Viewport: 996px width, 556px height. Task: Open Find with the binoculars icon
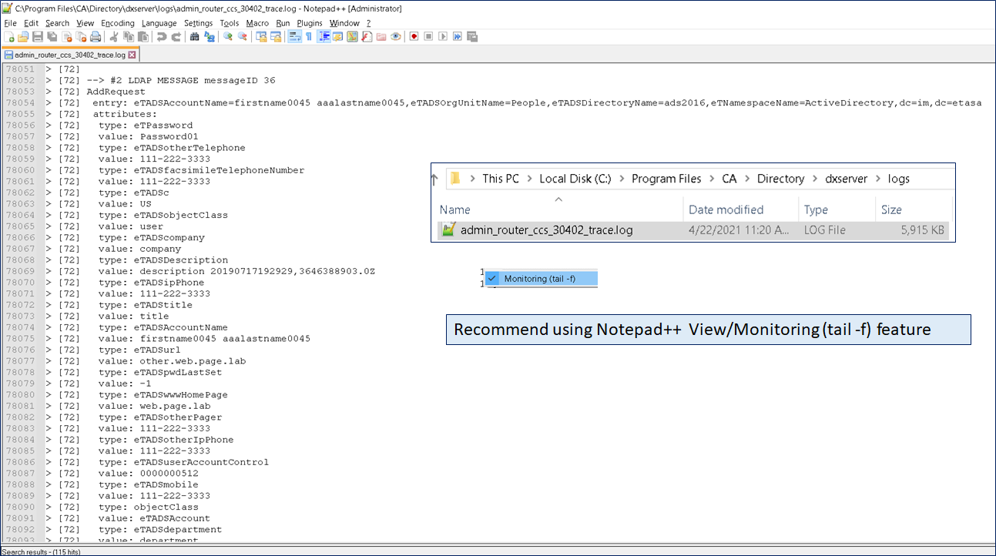point(195,37)
